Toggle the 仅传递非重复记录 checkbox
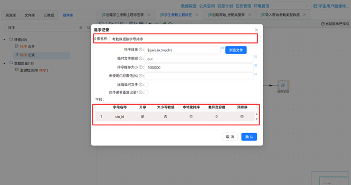This screenshot has height=185, width=351. pos(147,92)
